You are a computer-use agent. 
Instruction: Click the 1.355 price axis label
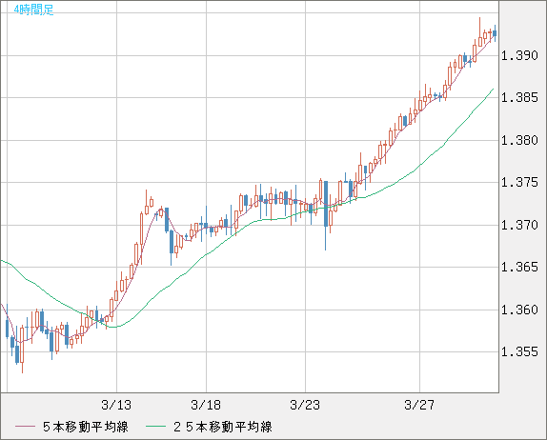click(x=519, y=351)
